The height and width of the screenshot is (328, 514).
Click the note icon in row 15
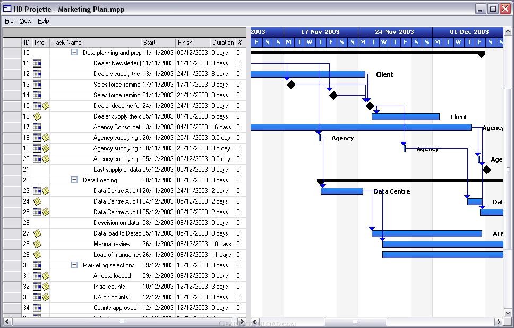click(46, 106)
